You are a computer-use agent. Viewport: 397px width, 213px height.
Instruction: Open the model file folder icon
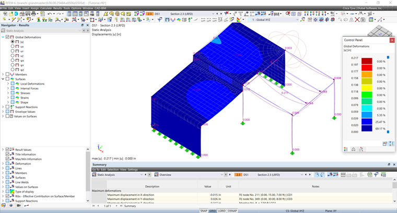pos(11,14)
